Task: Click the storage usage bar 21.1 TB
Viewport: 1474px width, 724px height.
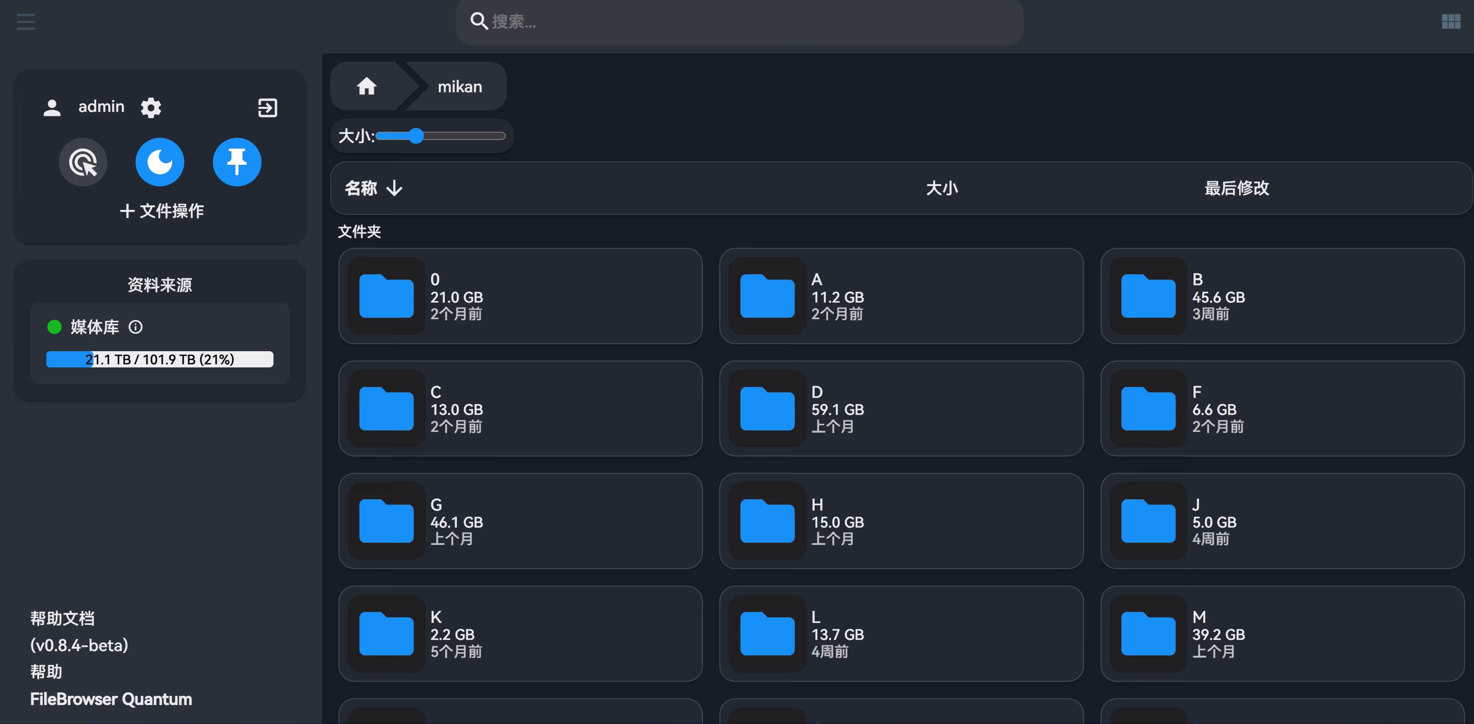Action: pyautogui.click(x=160, y=359)
